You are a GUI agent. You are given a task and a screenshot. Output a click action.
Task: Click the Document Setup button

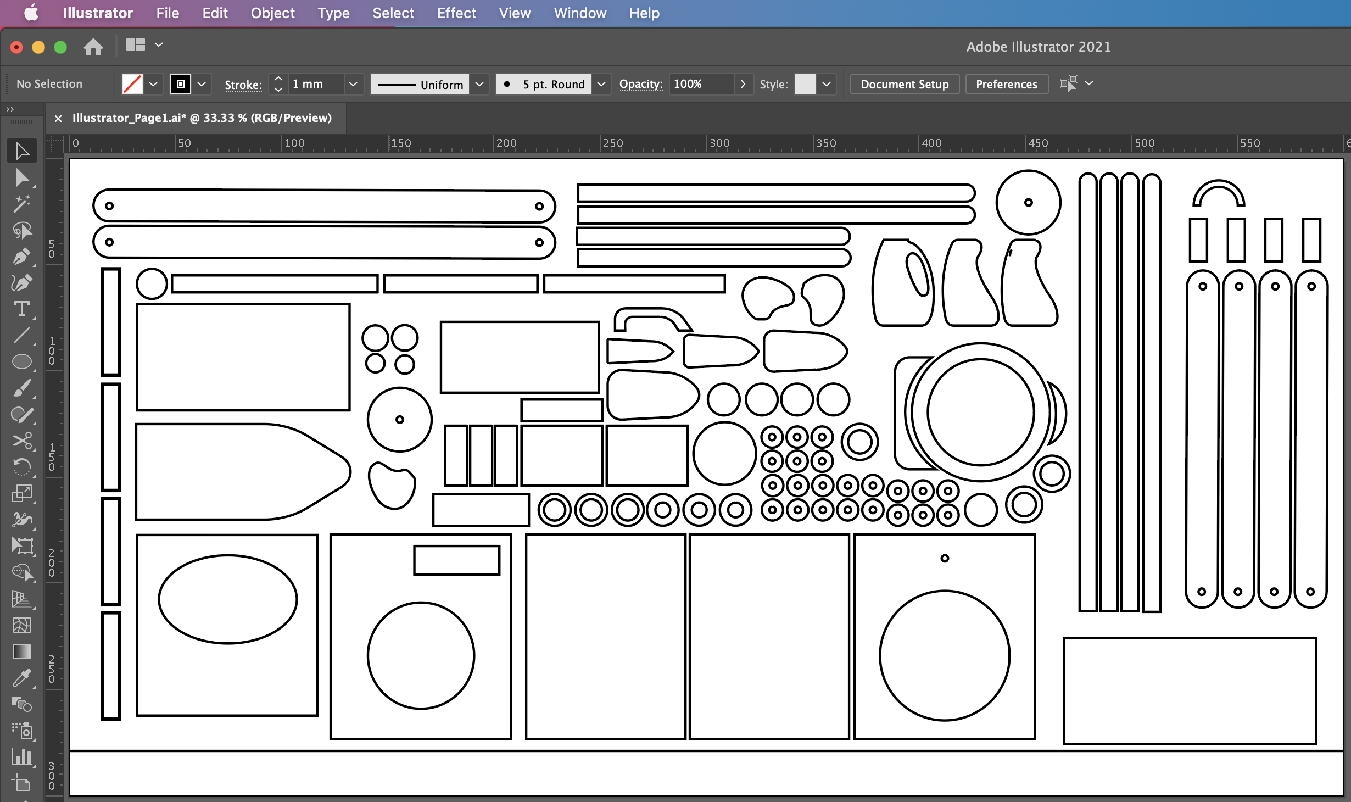point(904,84)
